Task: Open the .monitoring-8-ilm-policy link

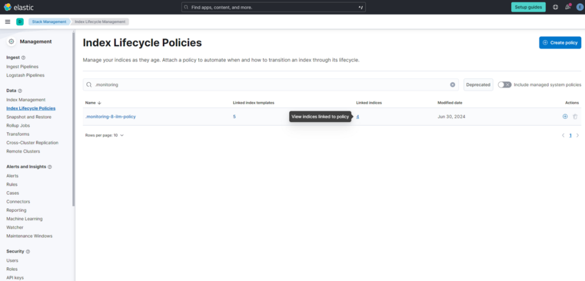Action: coord(110,117)
